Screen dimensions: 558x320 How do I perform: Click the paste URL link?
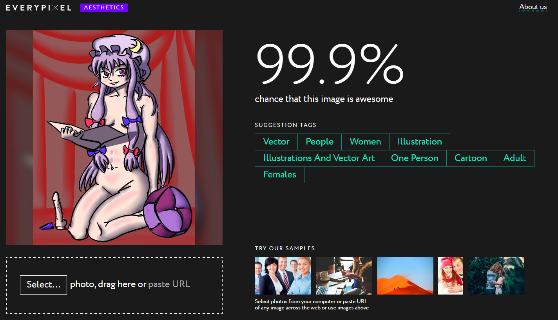169,284
